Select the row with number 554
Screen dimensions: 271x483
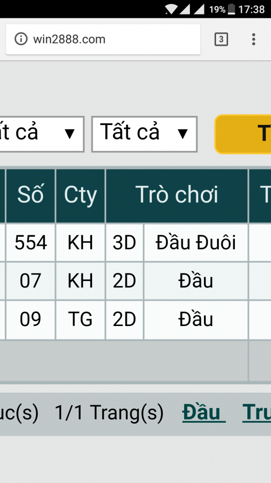[x=135, y=243]
